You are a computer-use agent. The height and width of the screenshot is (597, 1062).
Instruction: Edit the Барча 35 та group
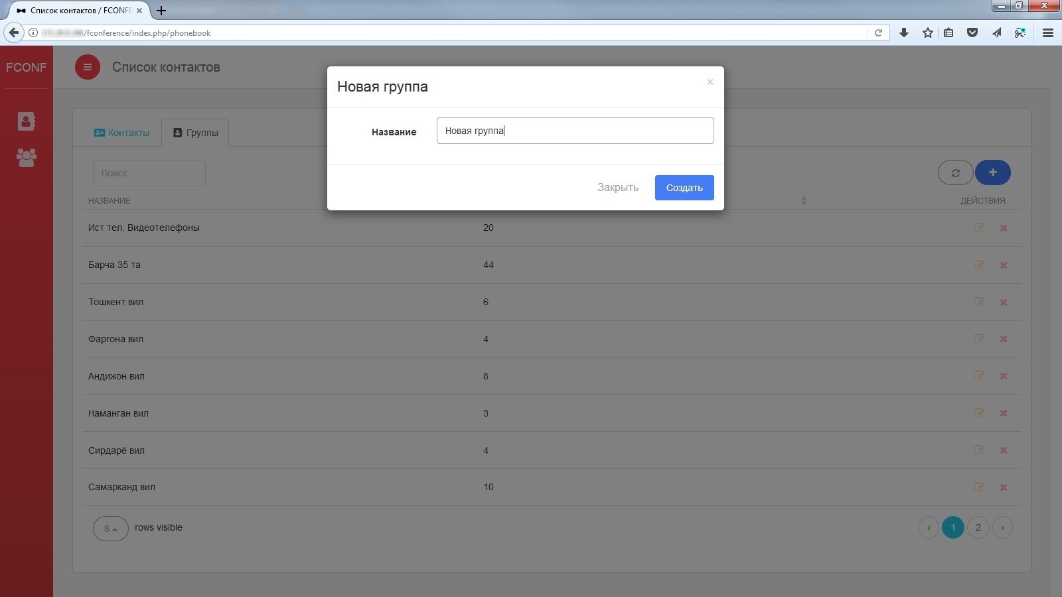pos(979,265)
